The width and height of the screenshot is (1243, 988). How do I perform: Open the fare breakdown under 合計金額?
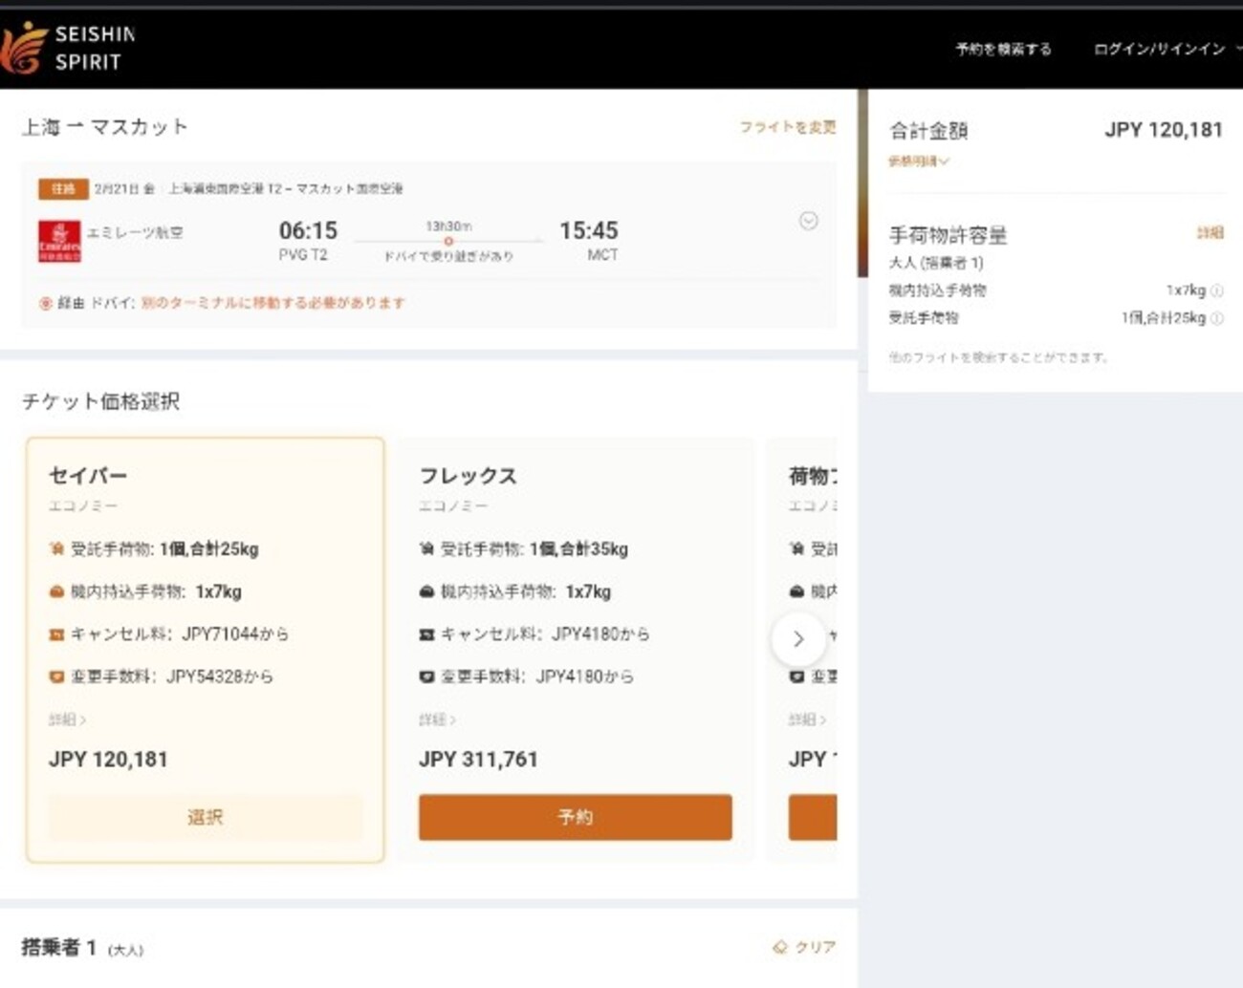coord(916,161)
